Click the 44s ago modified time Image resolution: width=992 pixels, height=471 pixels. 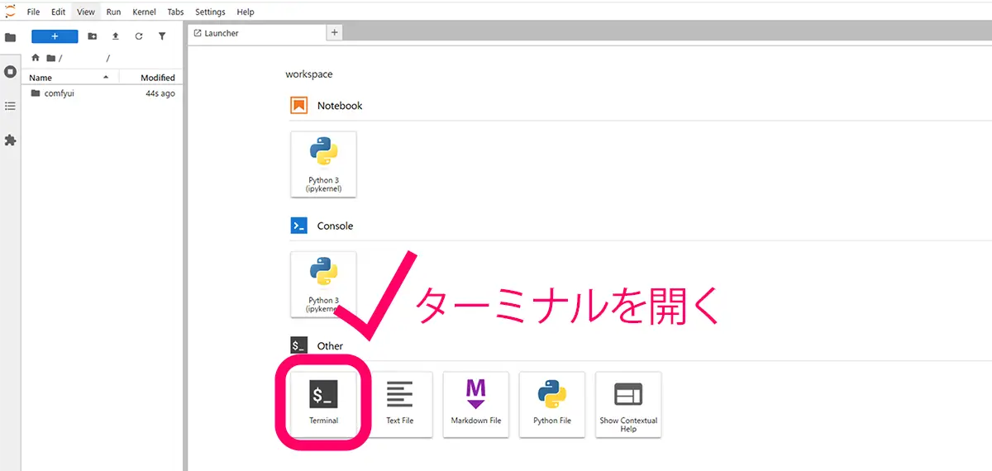click(x=160, y=93)
